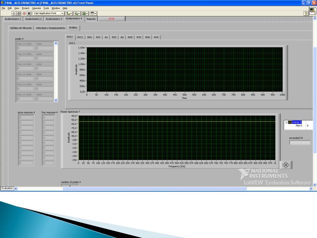Open the Help menu
Viewport: 317px width, 238px height.
tap(65, 8)
